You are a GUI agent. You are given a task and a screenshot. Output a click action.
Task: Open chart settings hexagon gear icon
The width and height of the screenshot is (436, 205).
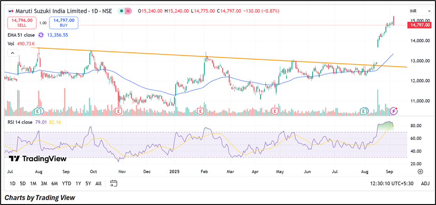(x=420, y=172)
